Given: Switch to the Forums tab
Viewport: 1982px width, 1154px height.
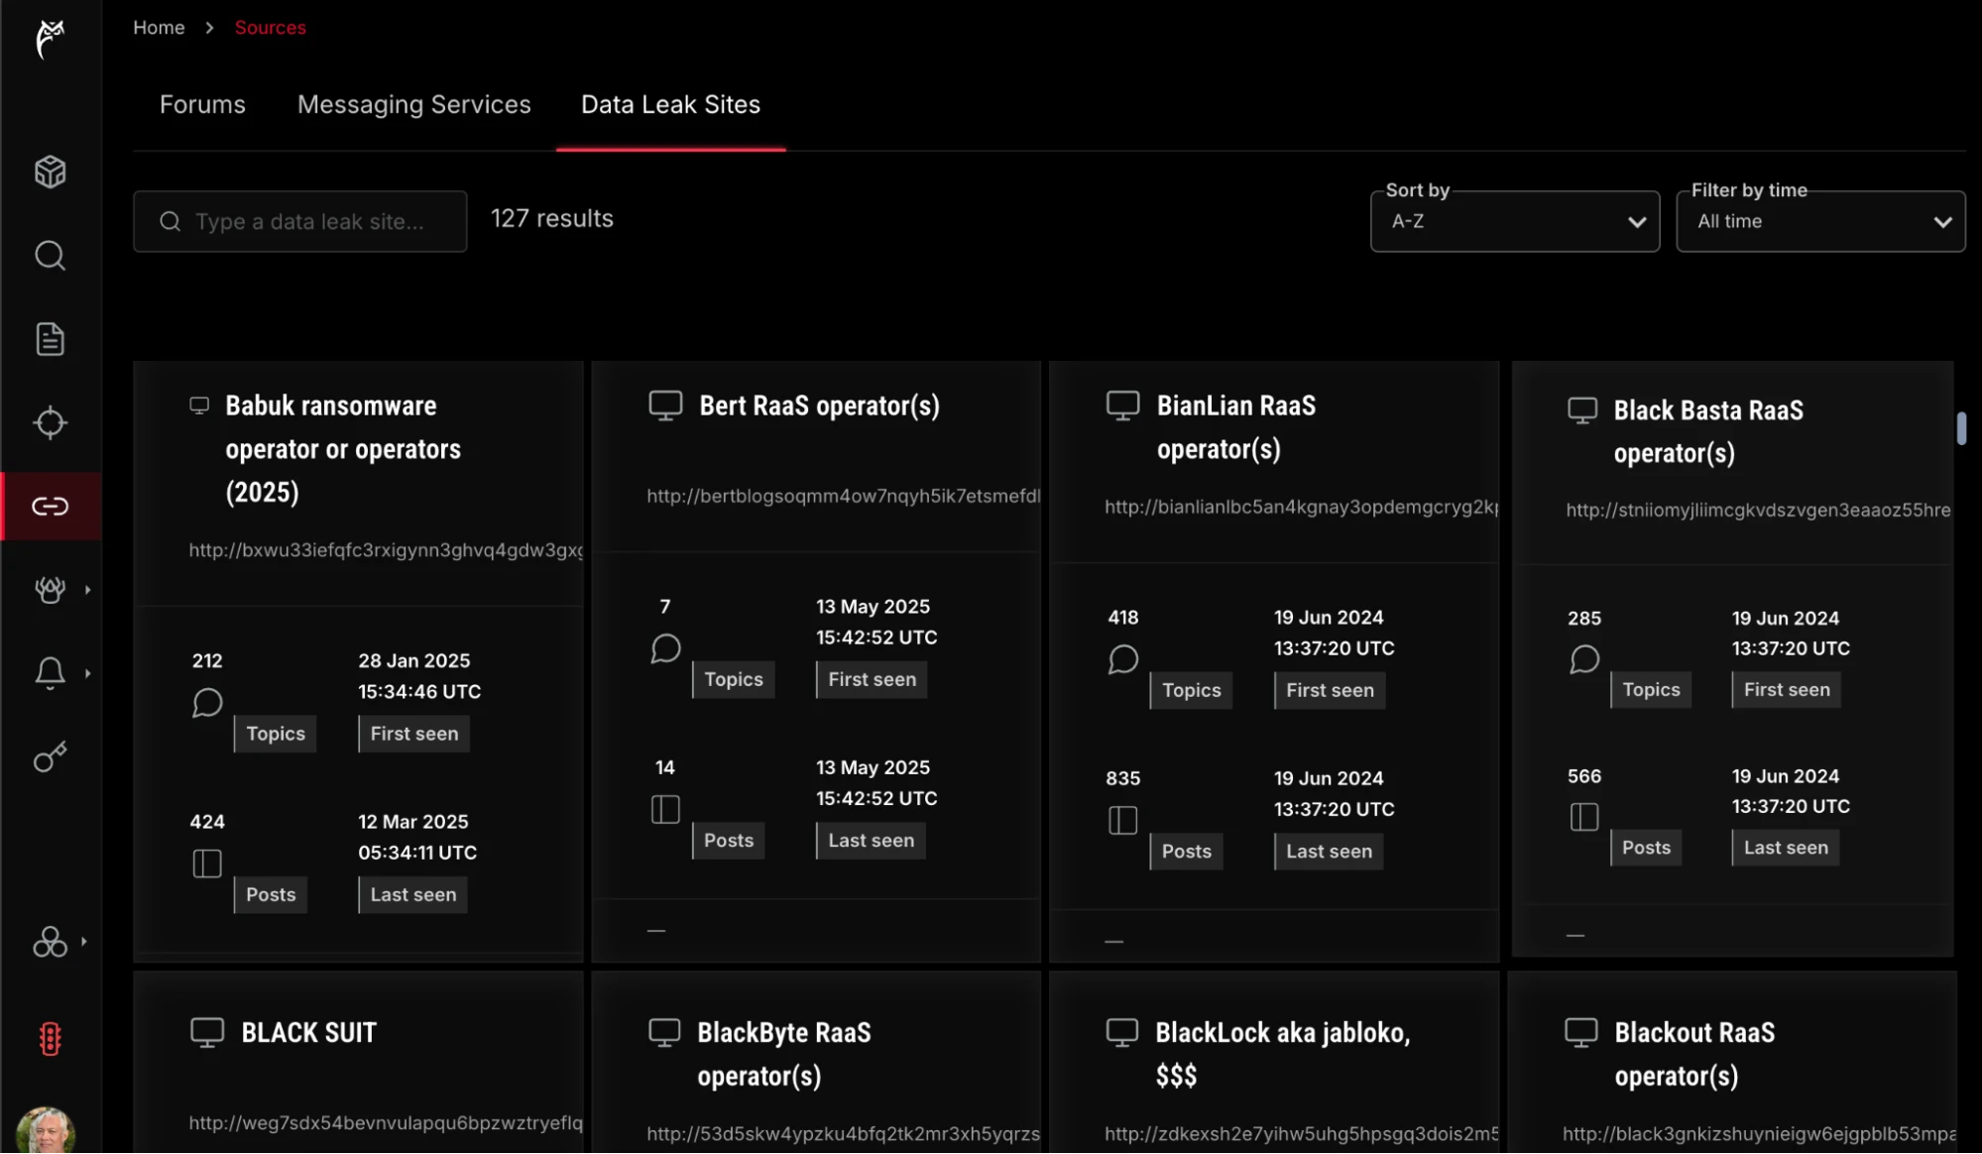Looking at the screenshot, I should 202,104.
